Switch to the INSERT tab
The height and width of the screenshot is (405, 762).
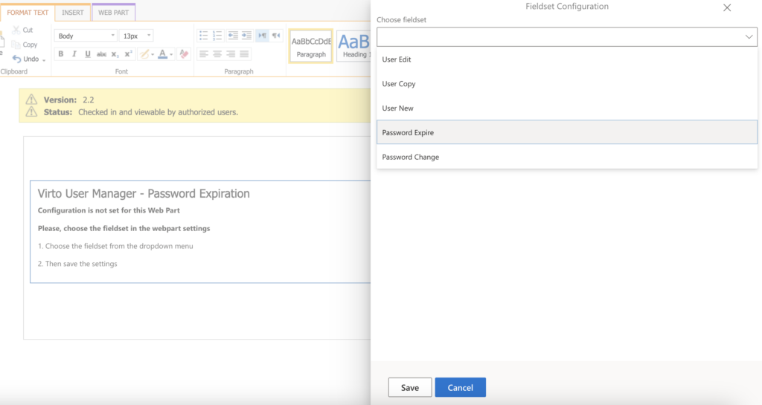click(72, 13)
